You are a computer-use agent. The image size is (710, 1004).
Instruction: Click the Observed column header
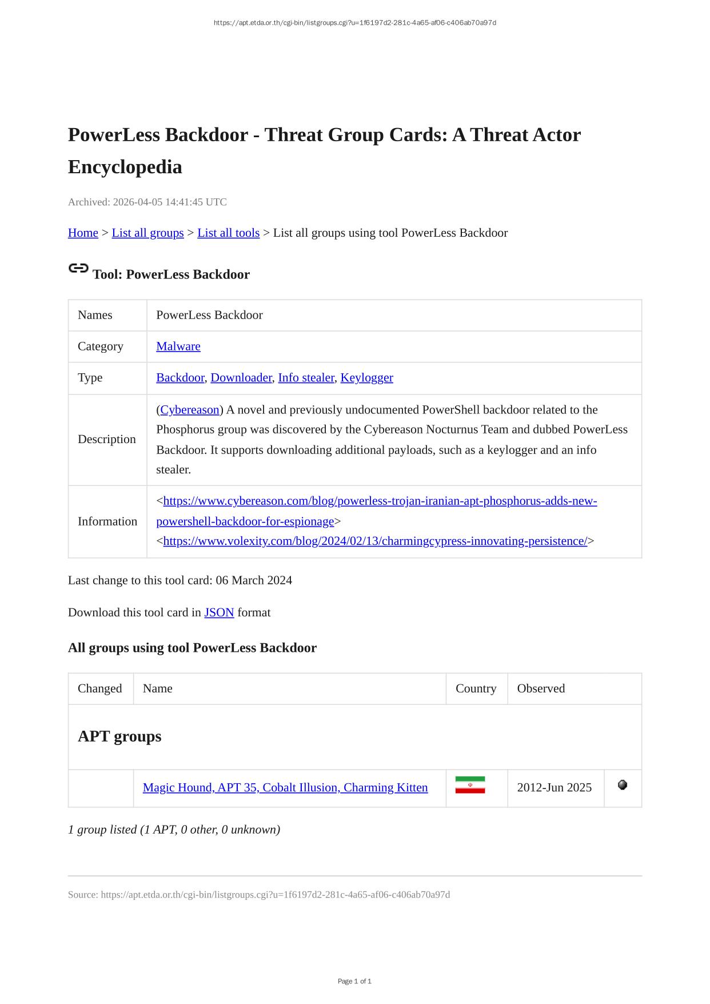(541, 688)
